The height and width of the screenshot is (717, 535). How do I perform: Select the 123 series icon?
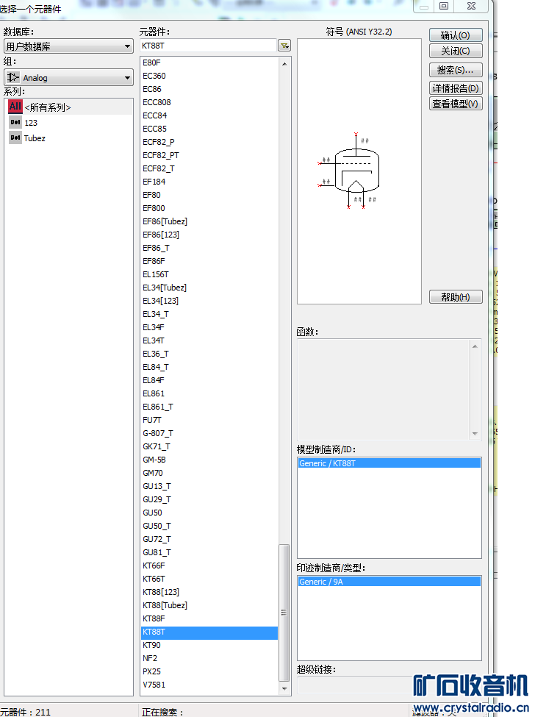(x=15, y=123)
